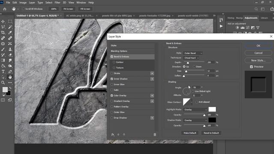Click the New Style... button
The width and height of the screenshot is (274, 154).
pos(258,60)
